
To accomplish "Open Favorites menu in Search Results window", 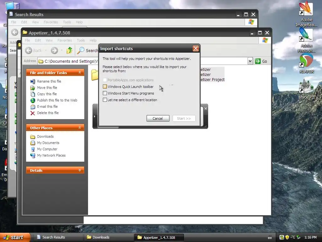I will (x=51, y=22).
